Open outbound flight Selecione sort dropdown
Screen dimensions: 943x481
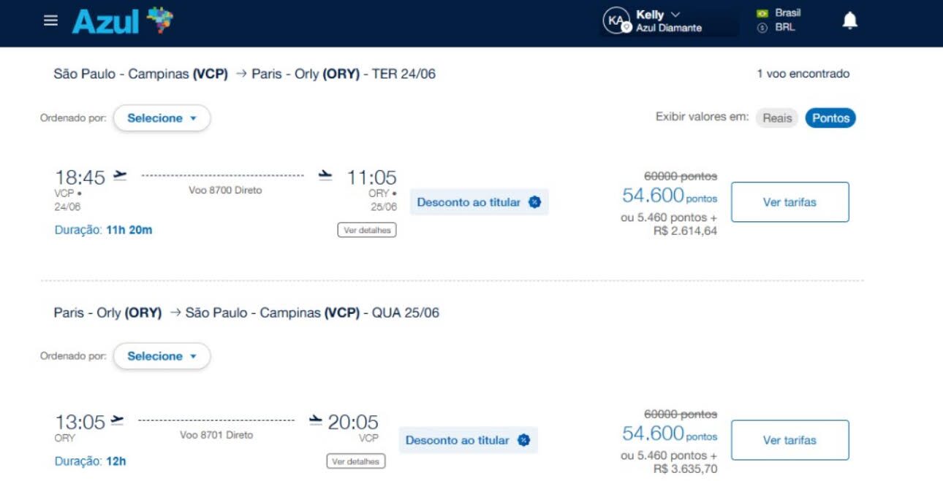(x=162, y=118)
